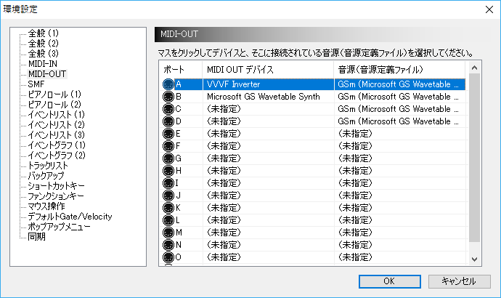Click the scrollbar down arrow in port list
This screenshot has height=298, width=501.
pyautogui.click(x=474, y=259)
